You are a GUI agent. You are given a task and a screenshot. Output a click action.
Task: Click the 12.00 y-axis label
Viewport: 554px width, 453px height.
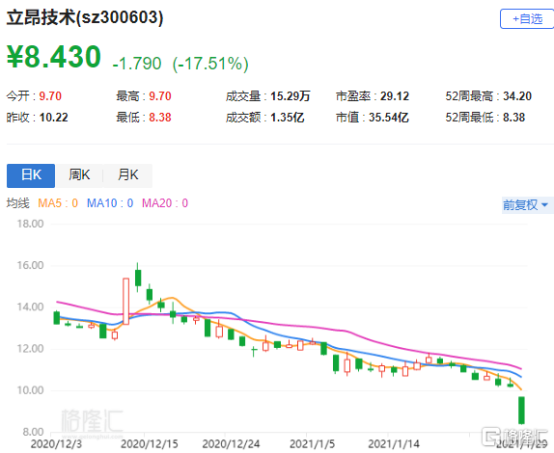[30, 349]
